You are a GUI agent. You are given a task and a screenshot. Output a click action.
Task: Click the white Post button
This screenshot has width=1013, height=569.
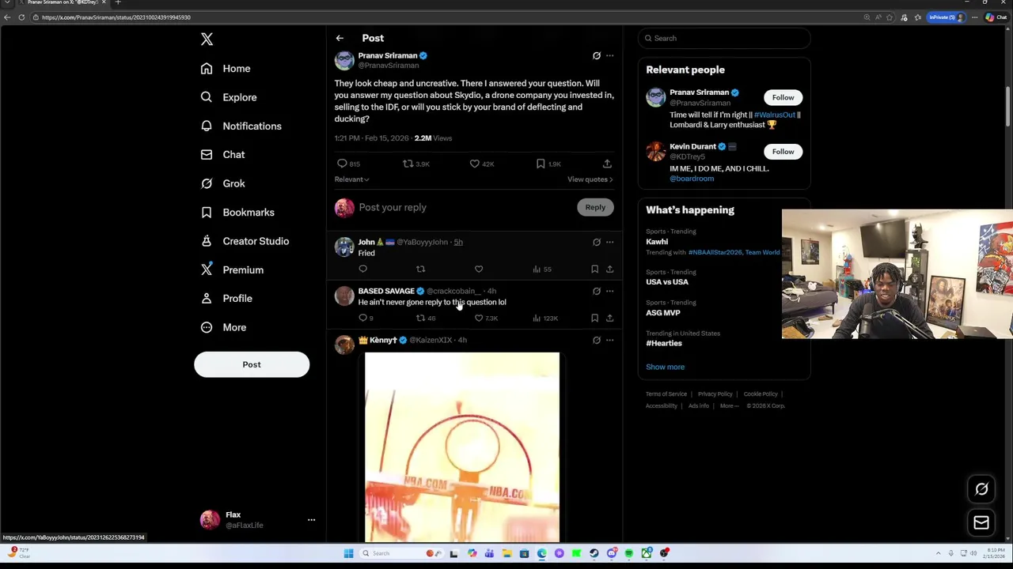pos(252,364)
